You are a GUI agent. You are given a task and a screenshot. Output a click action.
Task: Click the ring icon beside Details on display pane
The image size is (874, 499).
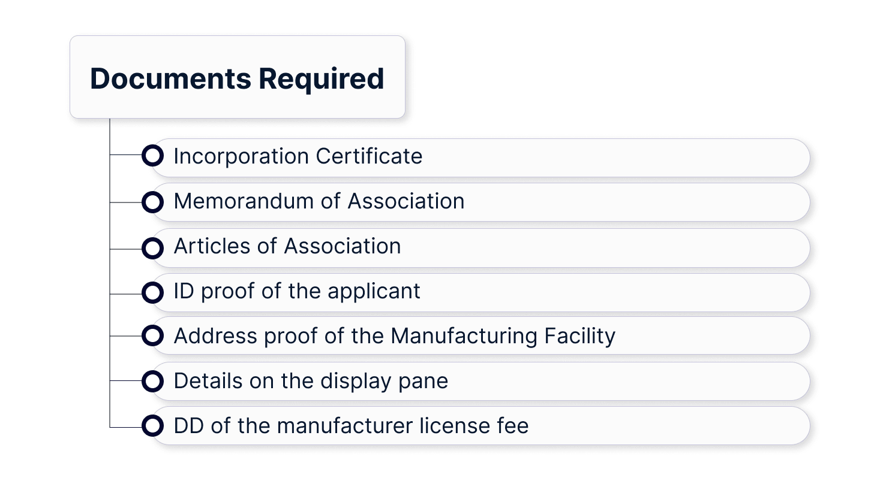(x=152, y=381)
